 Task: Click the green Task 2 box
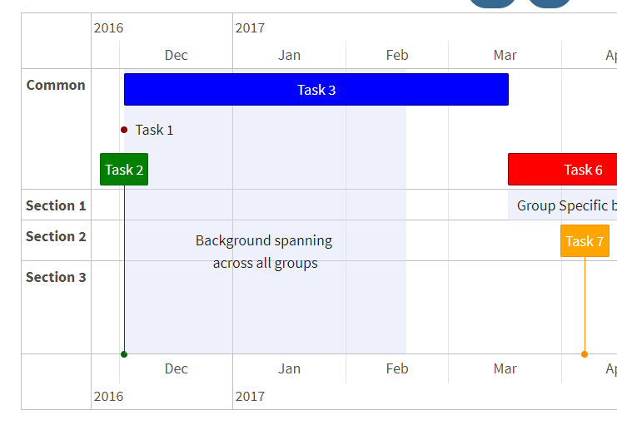coord(124,170)
